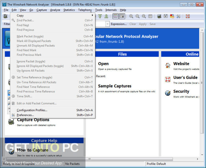This screenshot has height=168, width=206.
Task: Click the Resize all columns icon
Action: pyautogui.click(x=150, y=16)
